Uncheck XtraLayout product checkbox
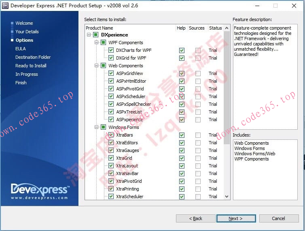This screenshot has height=231, width=305. (x=111, y=166)
